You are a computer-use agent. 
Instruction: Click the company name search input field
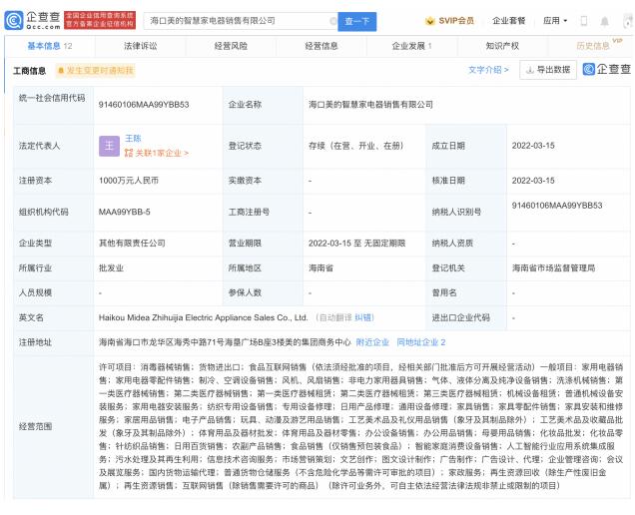[241, 21]
